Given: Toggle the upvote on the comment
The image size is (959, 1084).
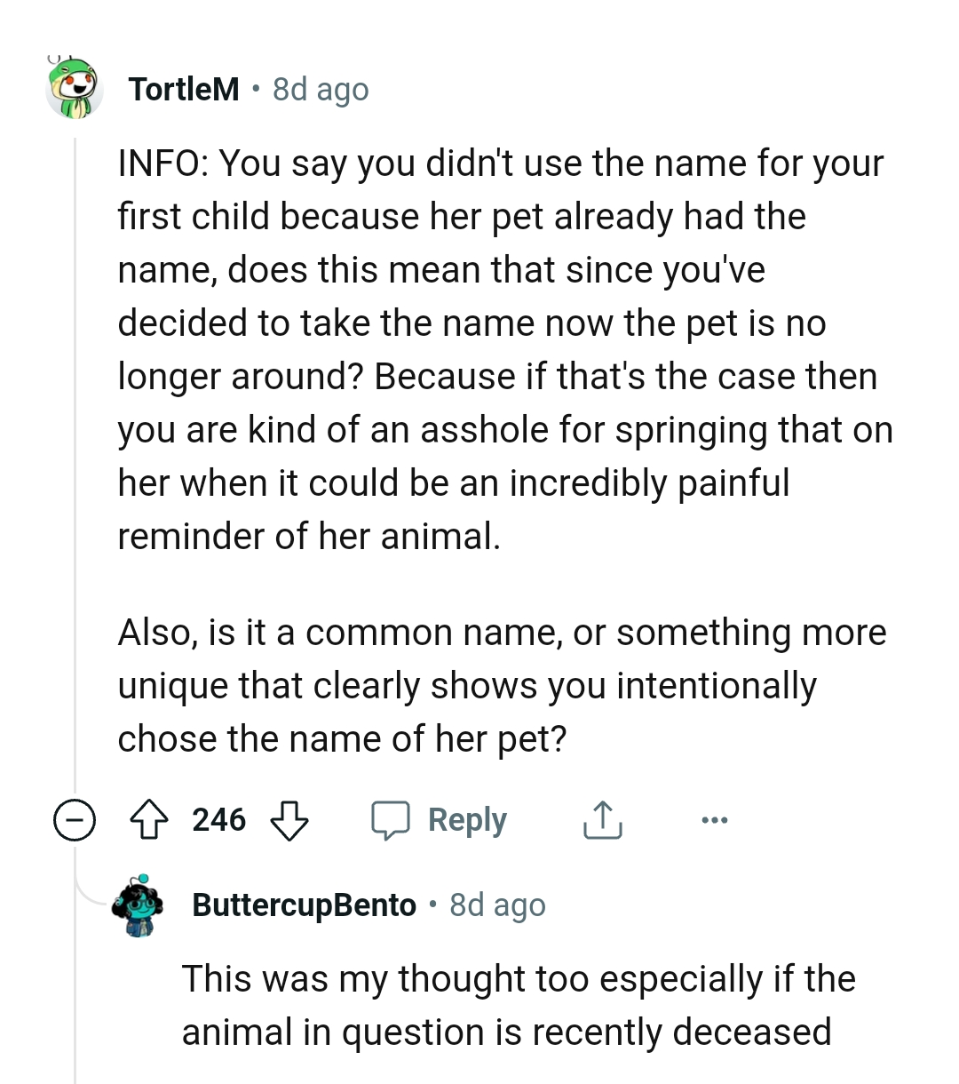Looking at the screenshot, I should pyautogui.click(x=151, y=819).
